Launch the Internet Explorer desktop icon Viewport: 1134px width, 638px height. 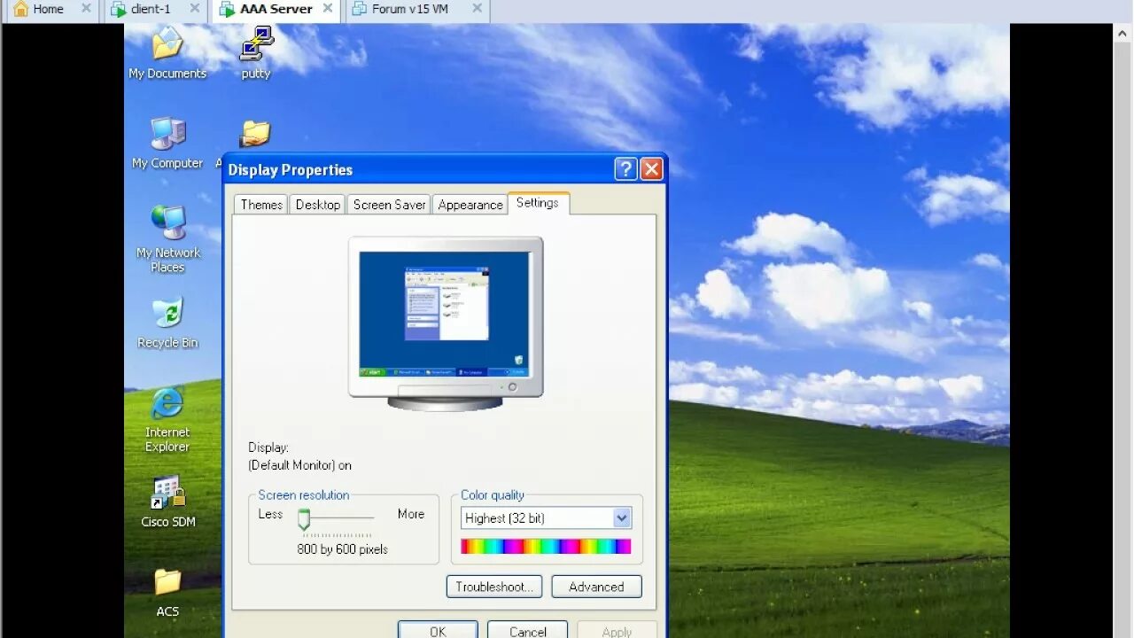coord(167,420)
